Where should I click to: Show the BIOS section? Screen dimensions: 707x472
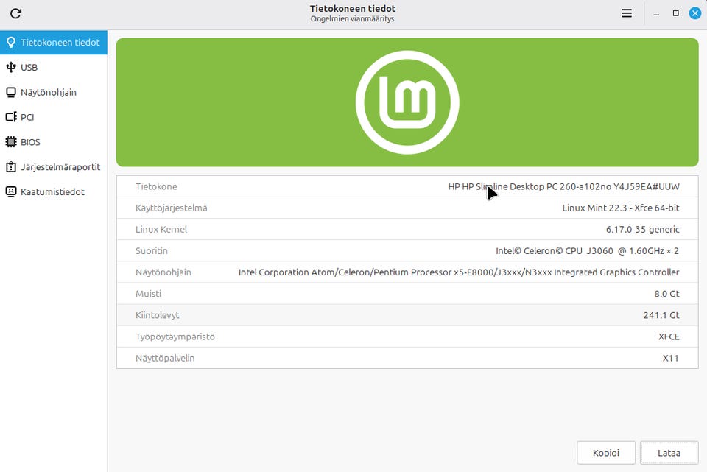[54, 142]
